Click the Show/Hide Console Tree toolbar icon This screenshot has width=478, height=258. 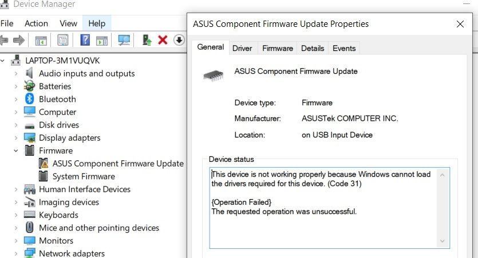[x=41, y=40]
